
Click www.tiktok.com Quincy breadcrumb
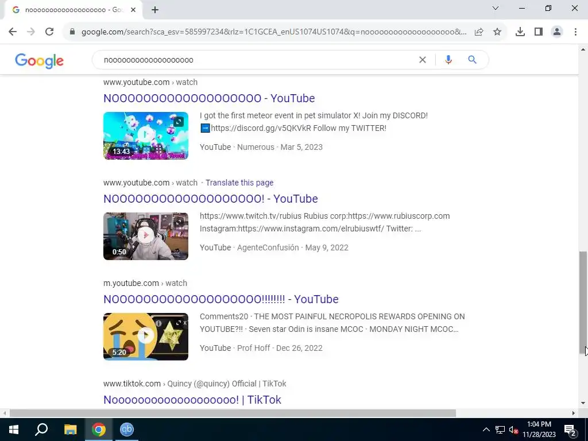195,384
